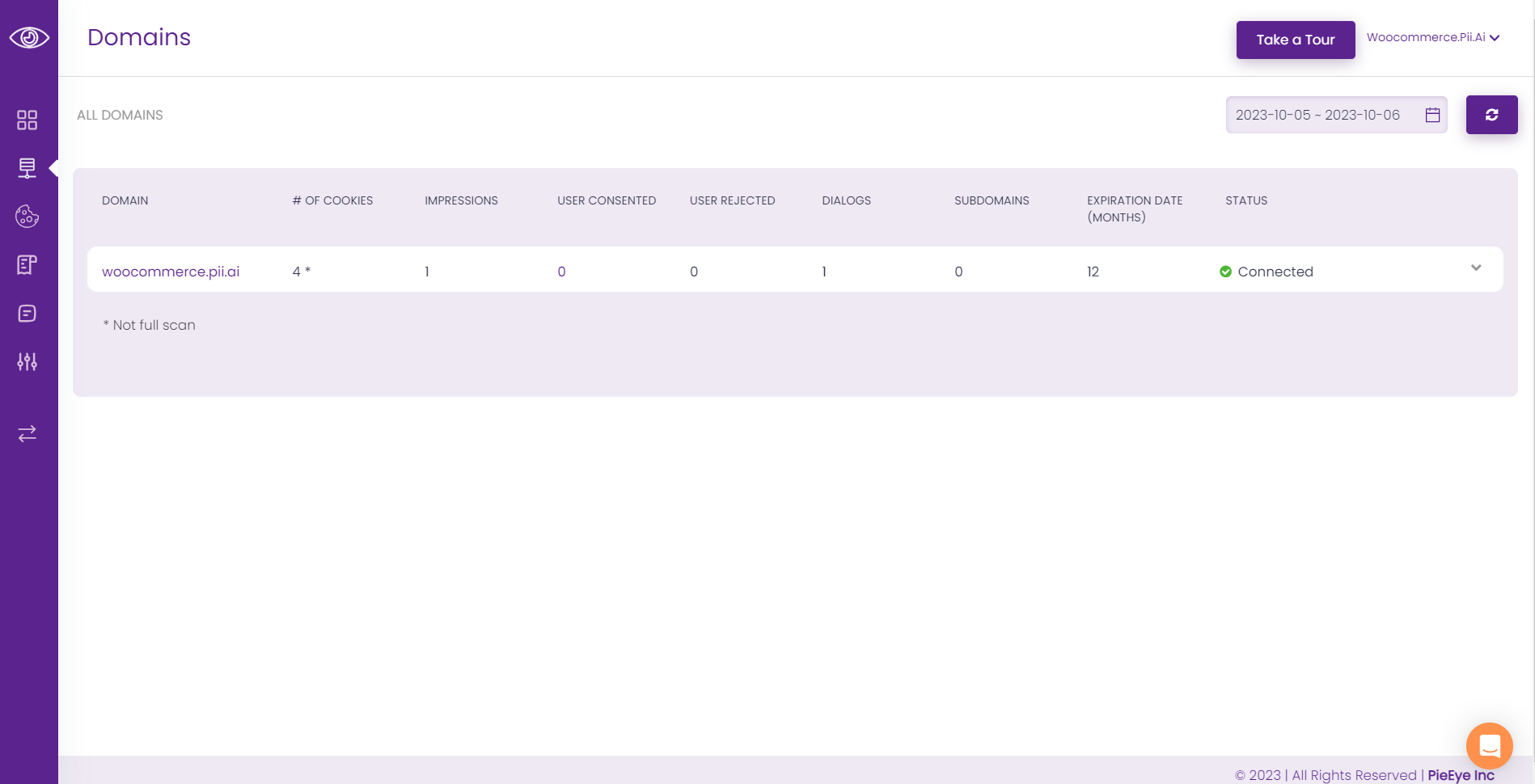Click the ALL DOMAINS label
The image size is (1535, 784).
tap(120, 115)
